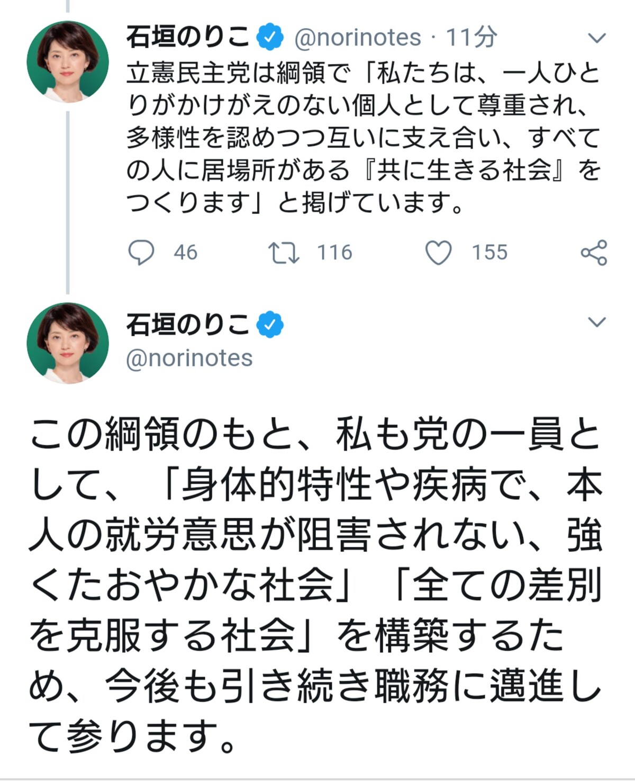The image size is (635, 781).
Task: Tap the share icon on the first tweet
Action: pos(594,253)
